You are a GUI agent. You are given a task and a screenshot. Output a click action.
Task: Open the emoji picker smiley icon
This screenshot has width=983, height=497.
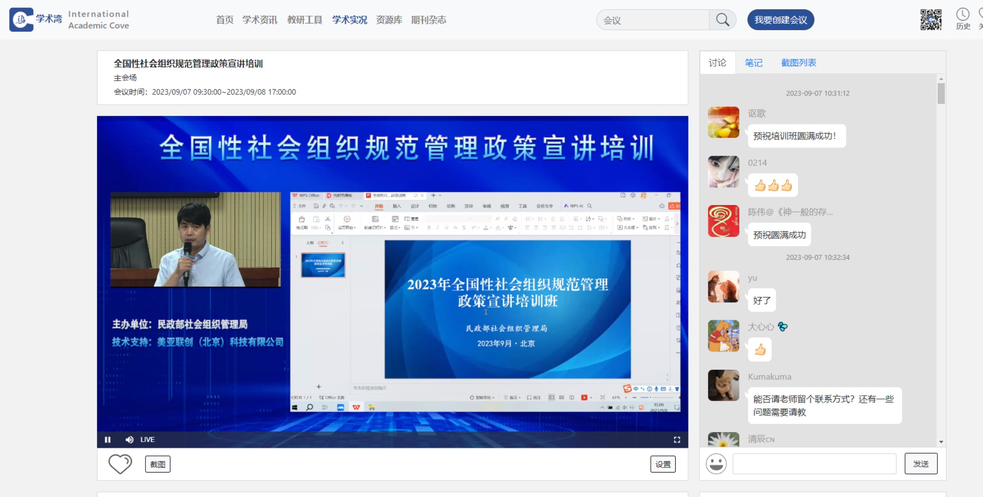[x=716, y=464]
